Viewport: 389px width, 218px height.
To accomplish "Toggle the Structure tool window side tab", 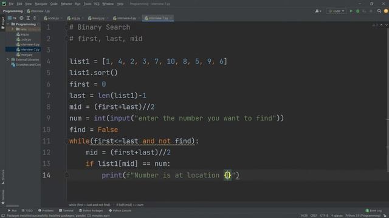I will tap(2, 177).
